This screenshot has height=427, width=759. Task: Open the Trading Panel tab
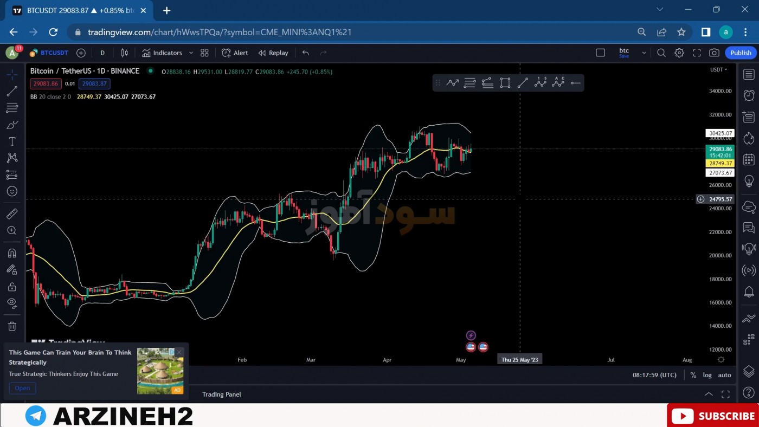pyautogui.click(x=221, y=394)
